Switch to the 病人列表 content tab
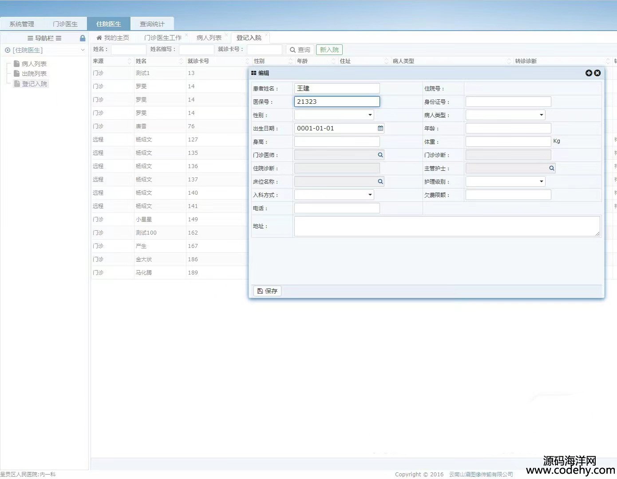Screen dimensions: 617x479 click(209, 38)
